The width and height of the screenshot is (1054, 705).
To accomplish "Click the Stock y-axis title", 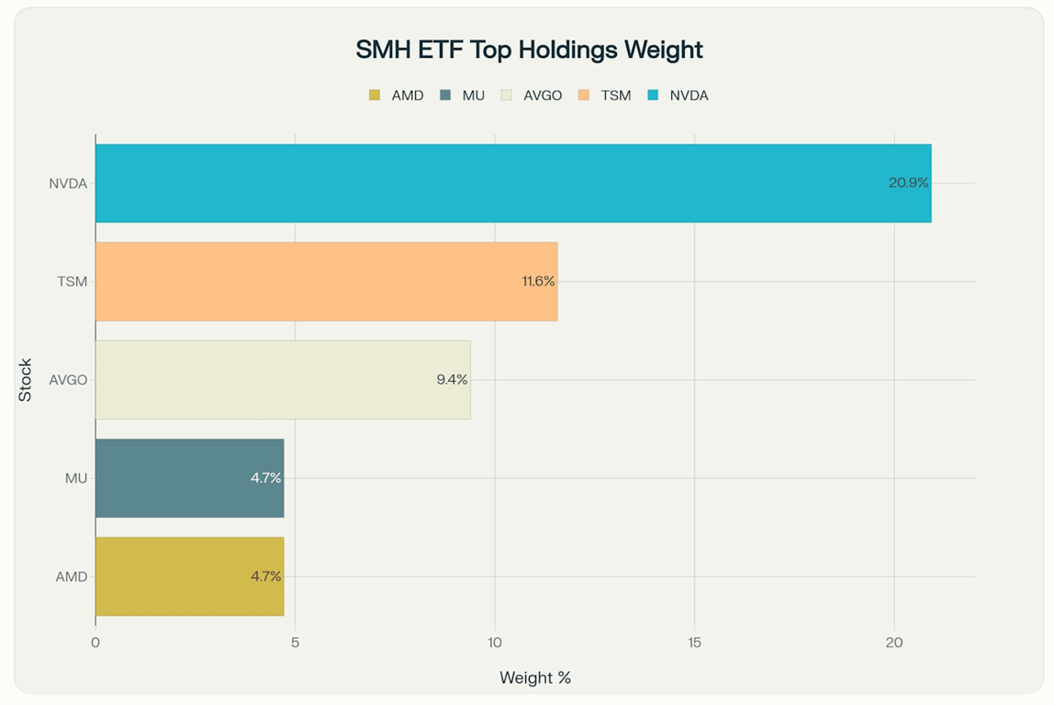I will coord(26,379).
